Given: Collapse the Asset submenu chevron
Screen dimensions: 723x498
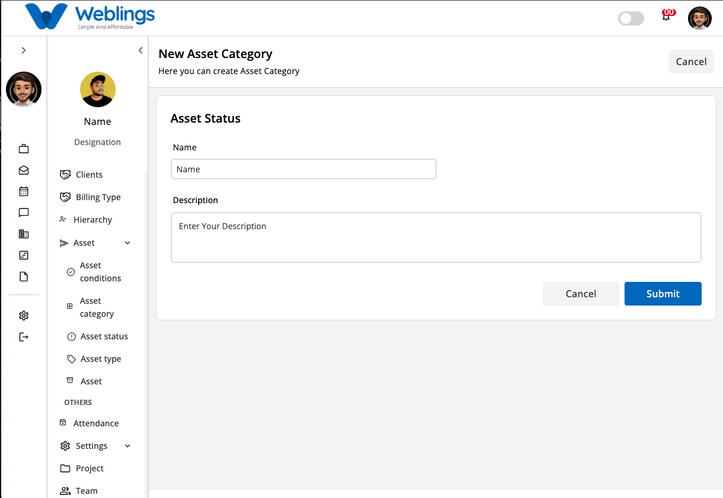Looking at the screenshot, I should point(128,243).
